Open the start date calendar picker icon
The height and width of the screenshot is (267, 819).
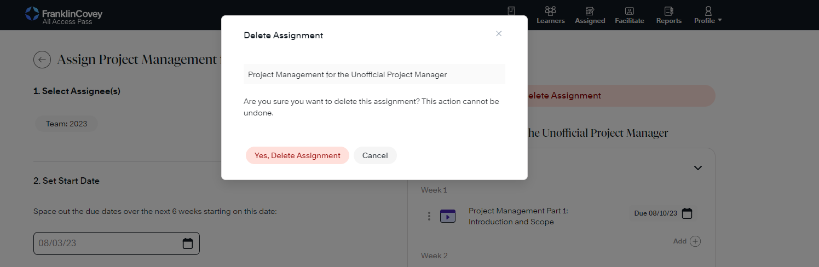[x=188, y=243]
